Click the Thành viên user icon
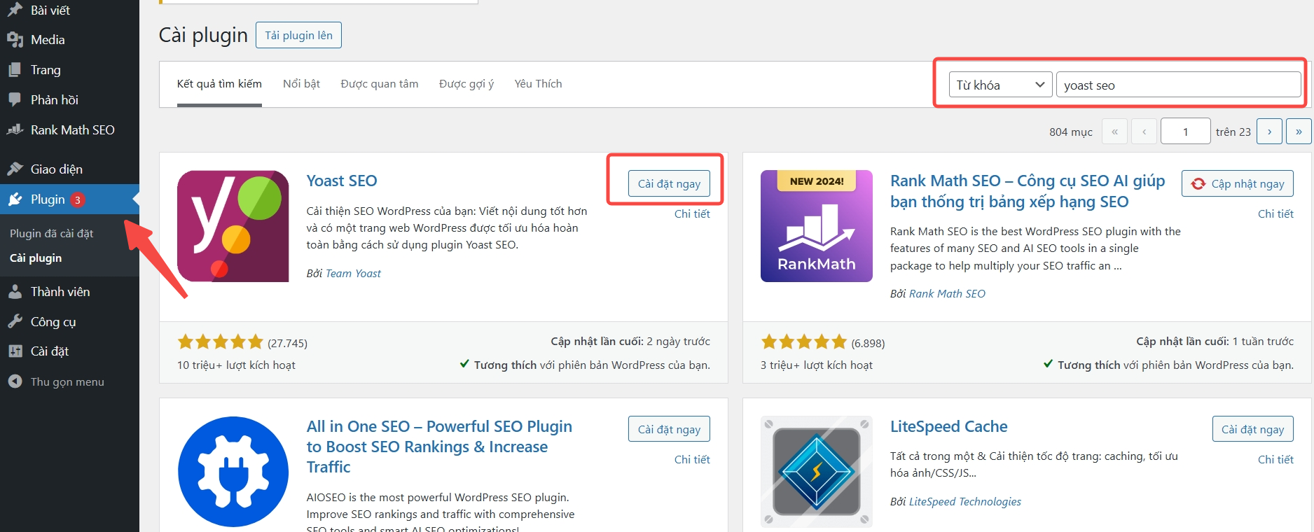The image size is (1314, 532). 15,292
